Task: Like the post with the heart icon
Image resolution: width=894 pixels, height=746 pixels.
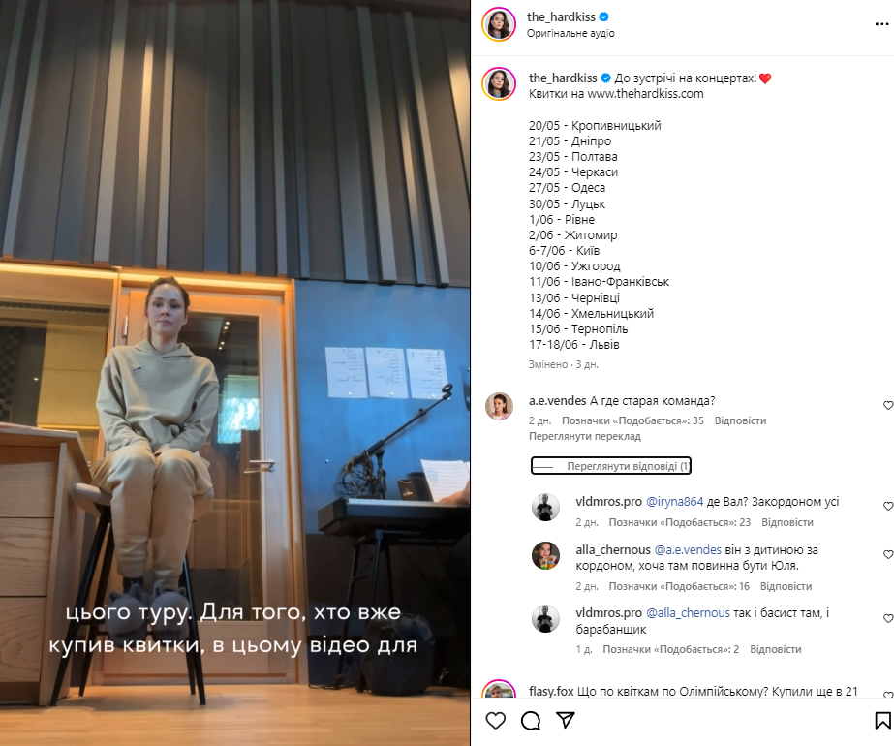Action: click(x=496, y=721)
